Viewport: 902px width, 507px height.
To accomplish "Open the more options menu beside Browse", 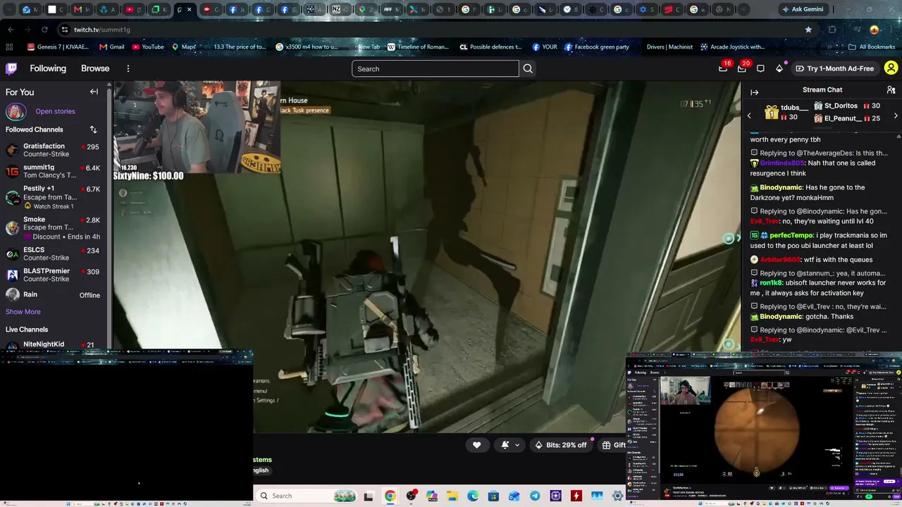I will point(128,68).
